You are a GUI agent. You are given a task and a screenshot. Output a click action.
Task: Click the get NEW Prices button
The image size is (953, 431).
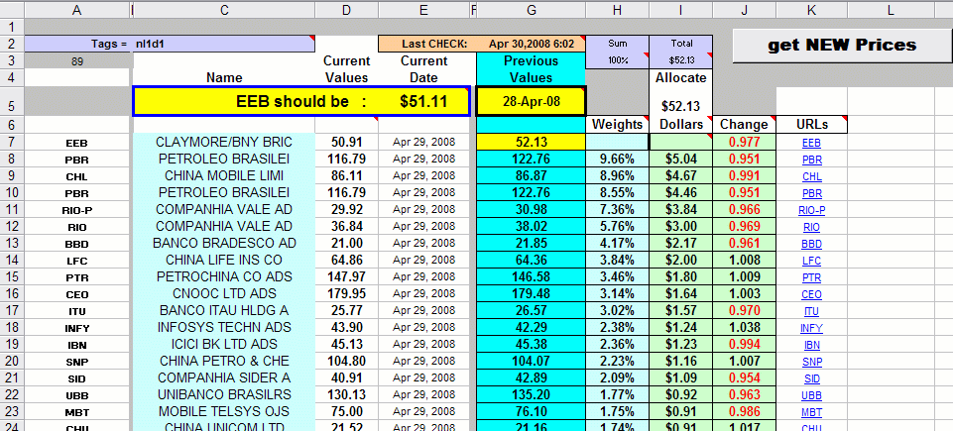click(x=842, y=46)
